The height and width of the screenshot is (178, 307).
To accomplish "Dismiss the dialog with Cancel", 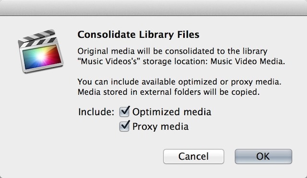I will pos(193,156).
